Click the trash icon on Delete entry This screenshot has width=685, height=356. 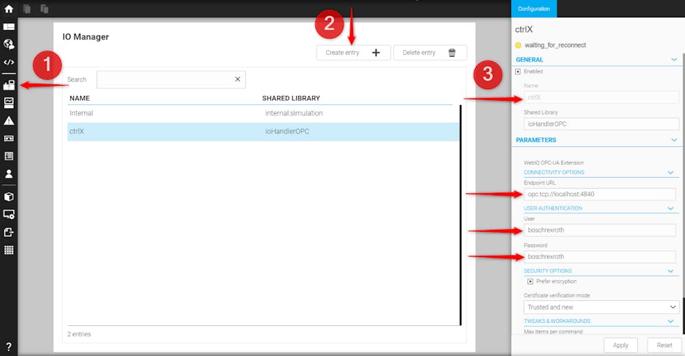(452, 52)
